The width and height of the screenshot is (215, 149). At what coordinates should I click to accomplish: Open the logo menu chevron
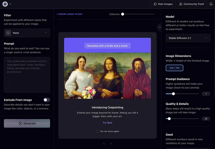pyautogui.click(x=10, y=4)
